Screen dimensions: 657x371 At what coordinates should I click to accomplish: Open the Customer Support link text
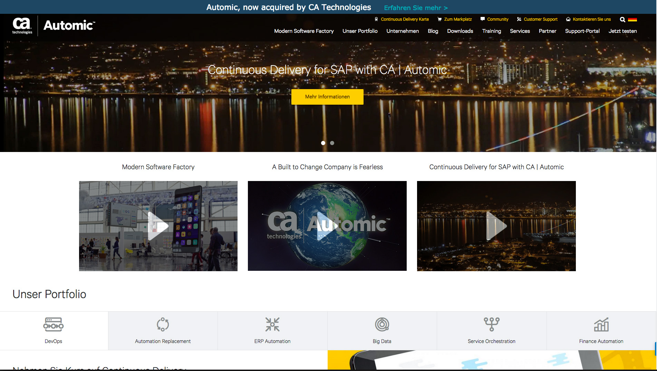540,19
